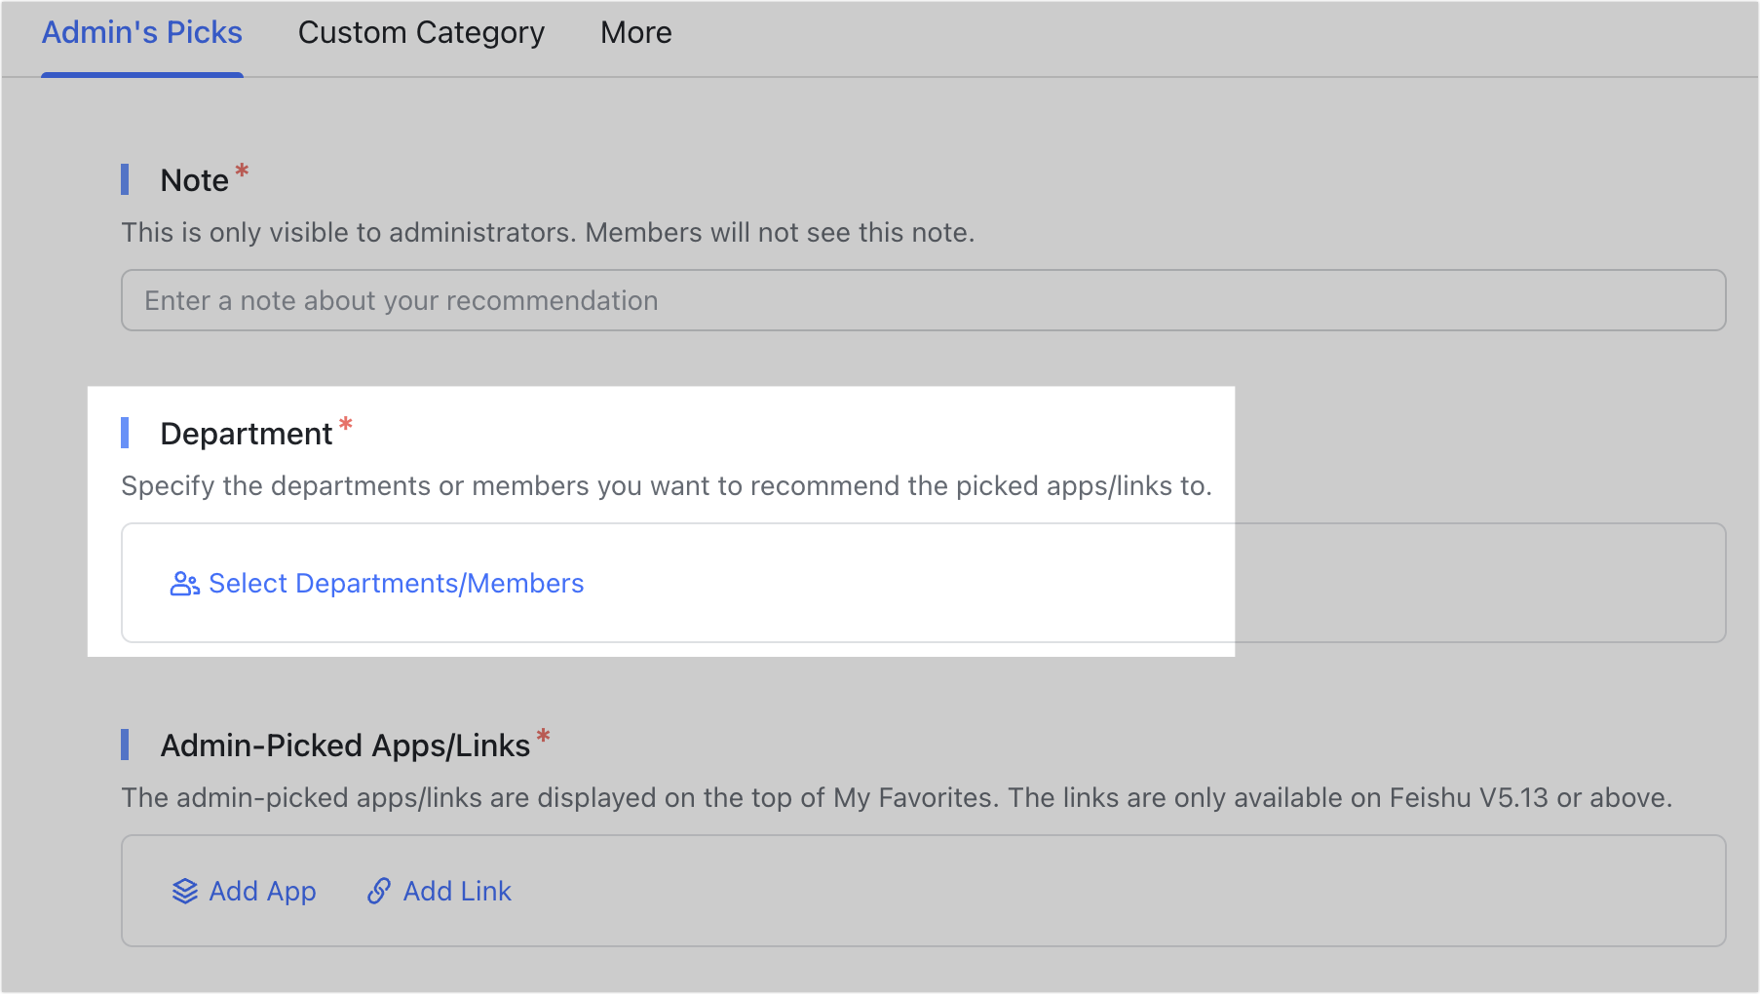The width and height of the screenshot is (1760, 994).
Task: Click the Select Departments/Members link text
Action: (x=396, y=584)
